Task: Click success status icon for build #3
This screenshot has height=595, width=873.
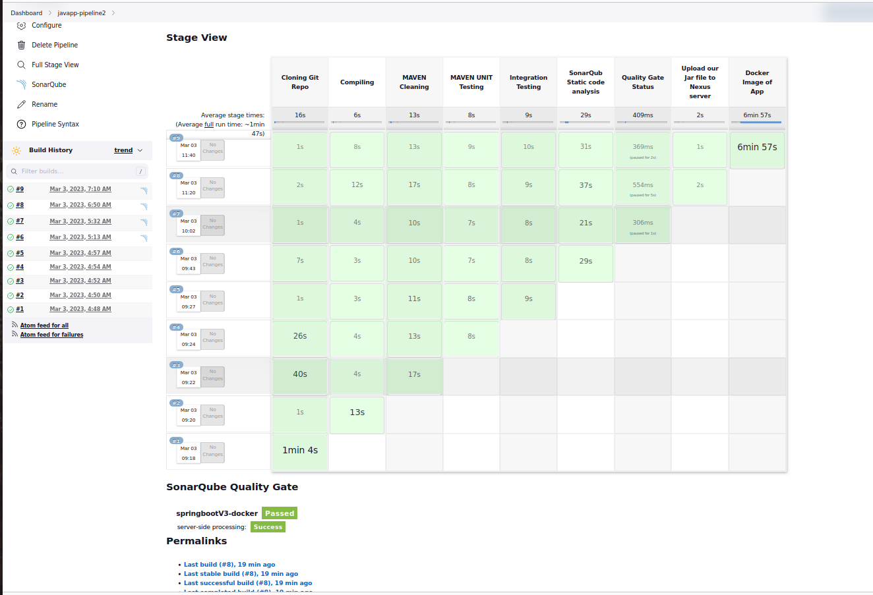Action: (x=11, y=281)
